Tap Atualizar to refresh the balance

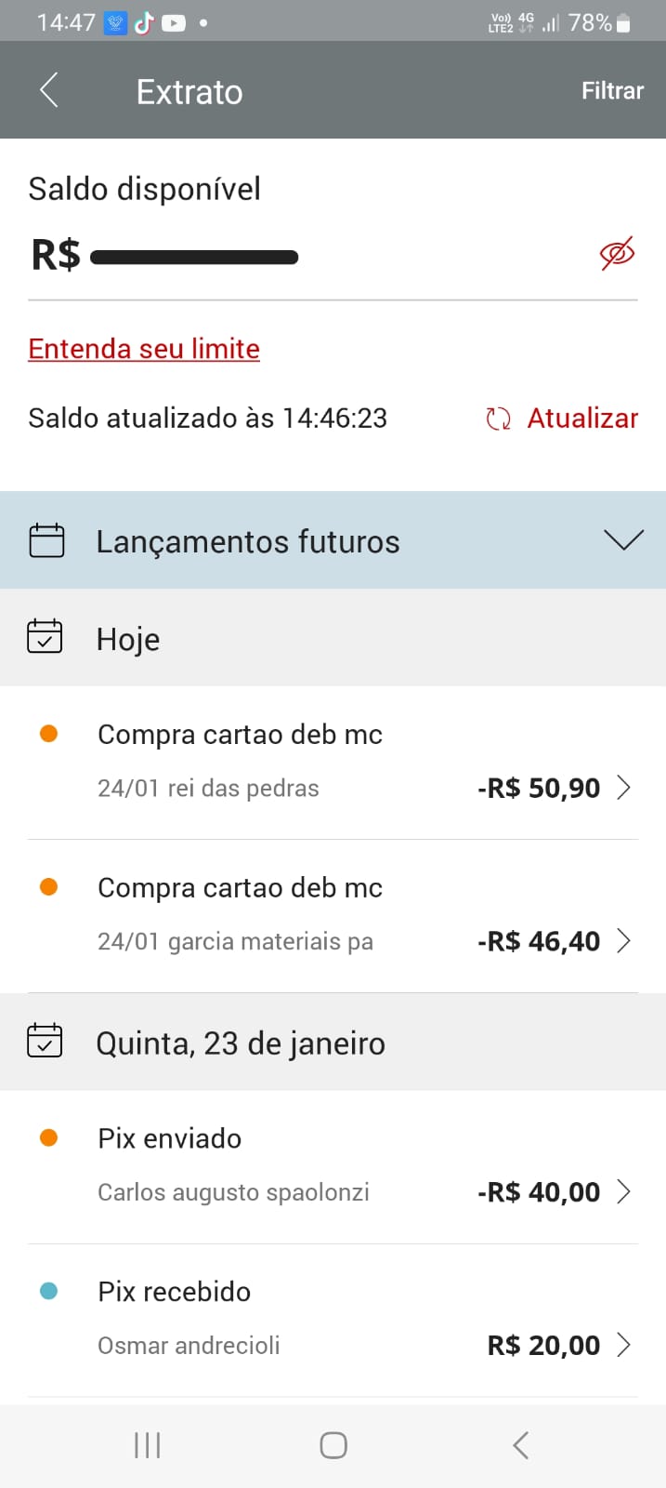point(582,418)
